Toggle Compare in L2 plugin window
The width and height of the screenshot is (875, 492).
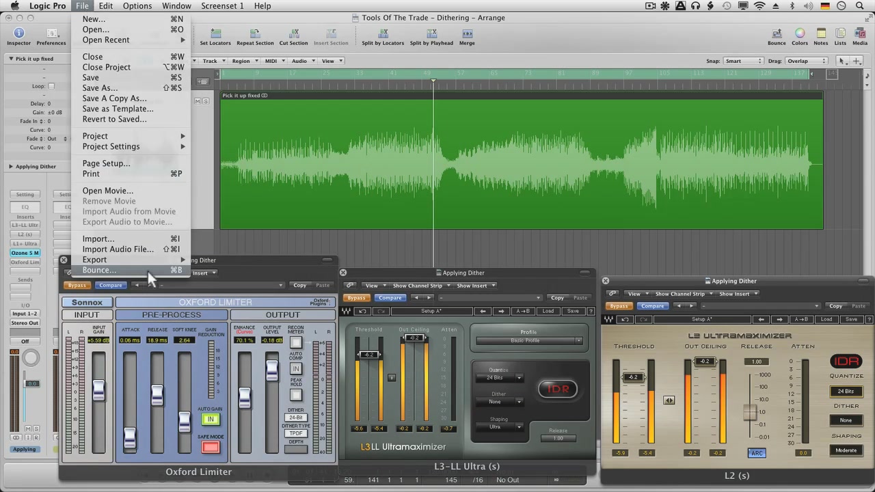click(652, 306)
